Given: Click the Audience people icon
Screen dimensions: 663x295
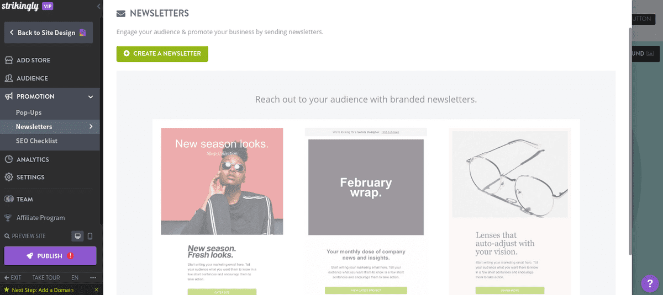Looking at the screenshot, I should (8, 78).
